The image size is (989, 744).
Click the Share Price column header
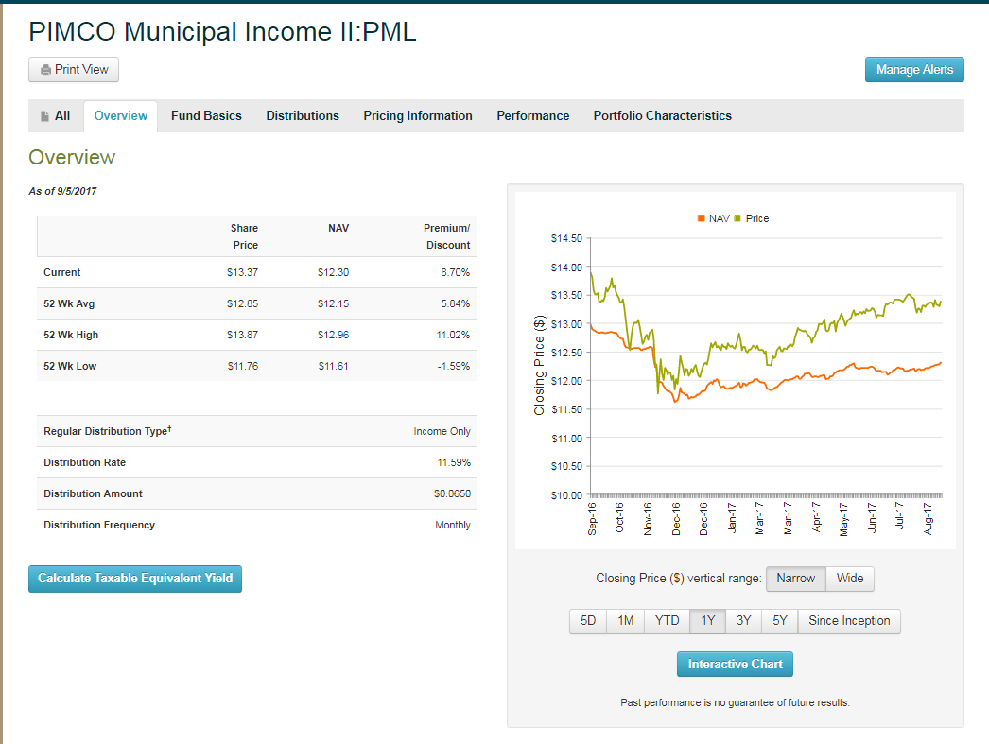pos(244,236)
